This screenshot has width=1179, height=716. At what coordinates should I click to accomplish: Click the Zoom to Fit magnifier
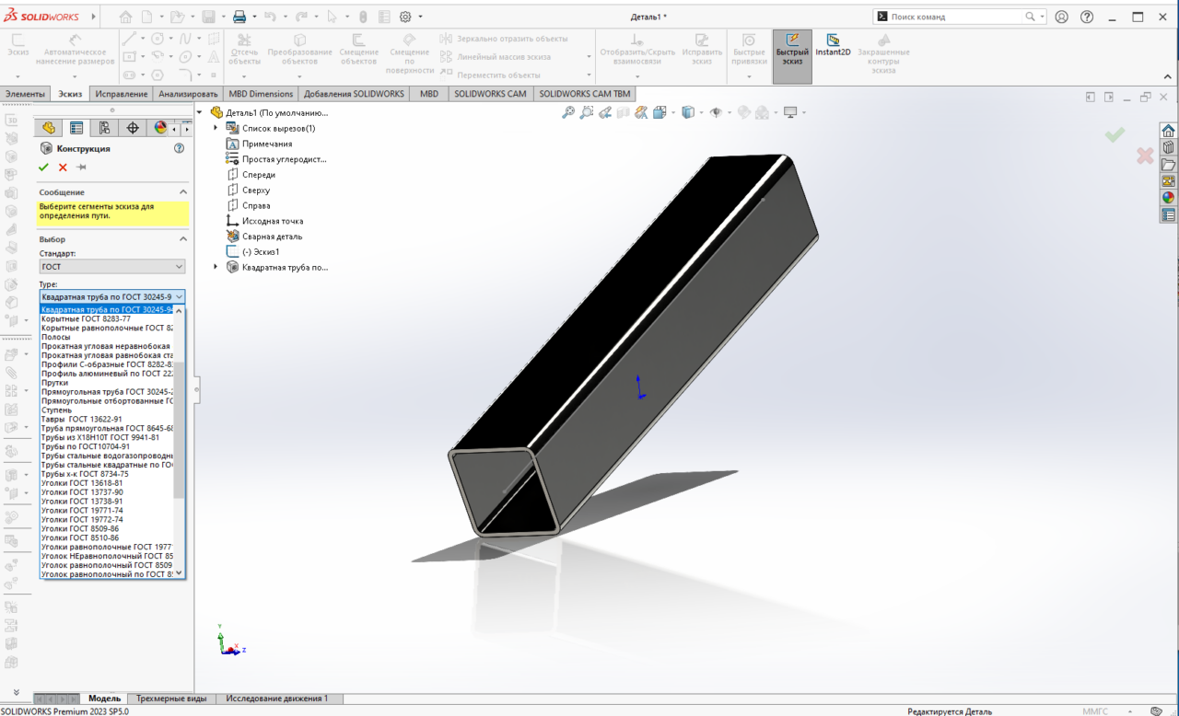tap(568, 112)
